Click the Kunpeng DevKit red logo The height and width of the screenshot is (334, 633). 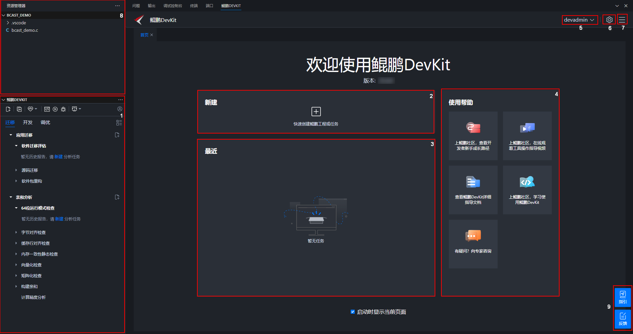click(139, 20)
